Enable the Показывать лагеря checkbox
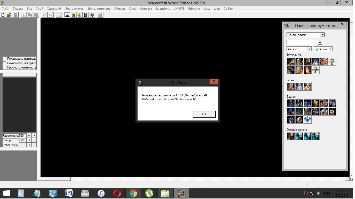The height and width of the screenshot is (199, 355). click(4, 63)
